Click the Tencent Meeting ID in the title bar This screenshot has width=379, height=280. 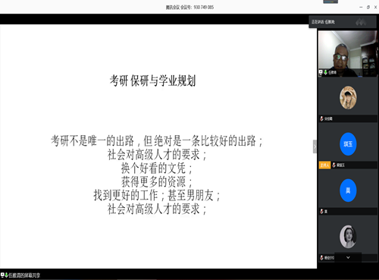click(x=189, y=8)
